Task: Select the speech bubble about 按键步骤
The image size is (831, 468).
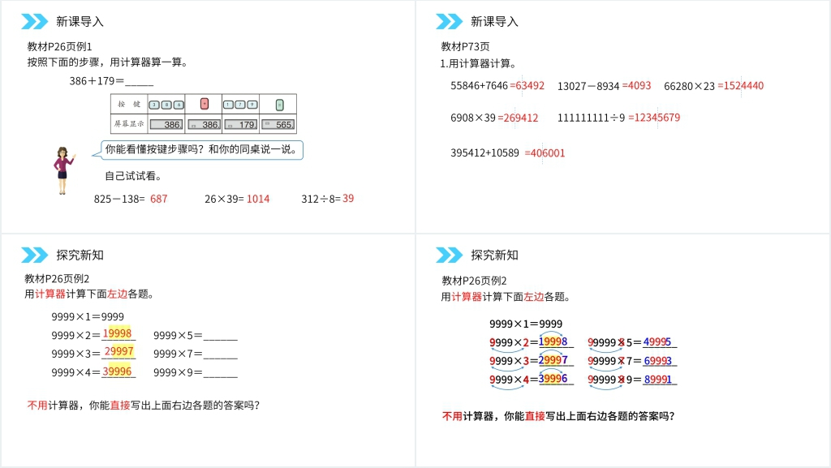Action: pyautogui.click(x=202, y=149)
